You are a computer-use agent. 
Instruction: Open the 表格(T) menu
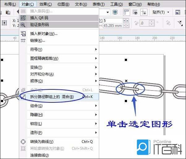(99, 4)
